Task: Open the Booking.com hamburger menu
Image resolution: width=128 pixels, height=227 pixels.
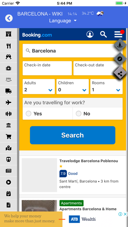Action: point(118,35)
